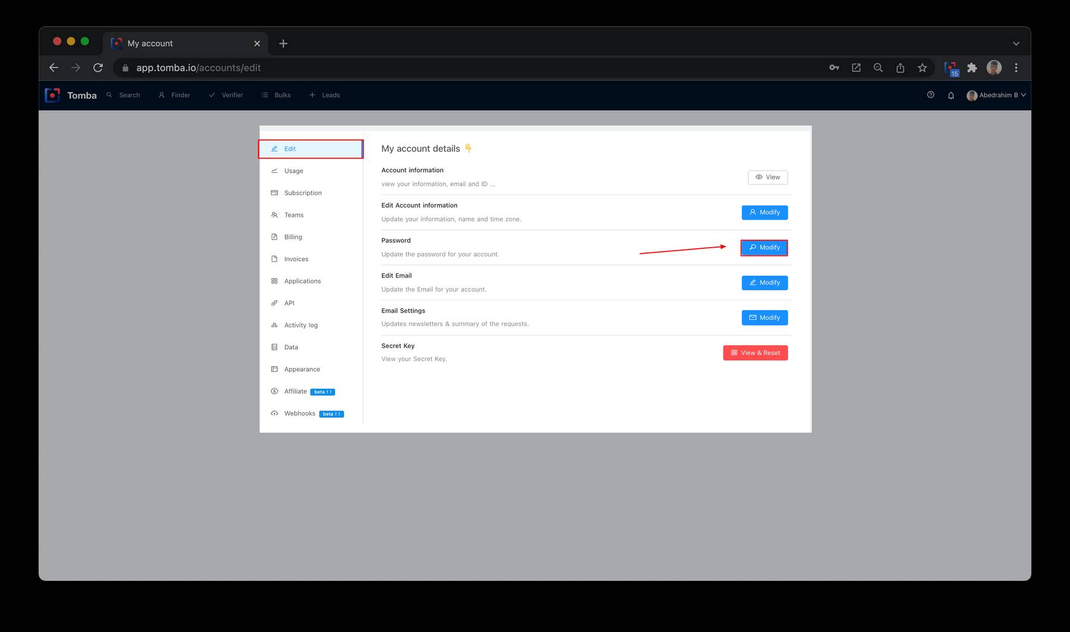Click the Chrome profile avatar
1070x632 pixels.
click(994, 68)
